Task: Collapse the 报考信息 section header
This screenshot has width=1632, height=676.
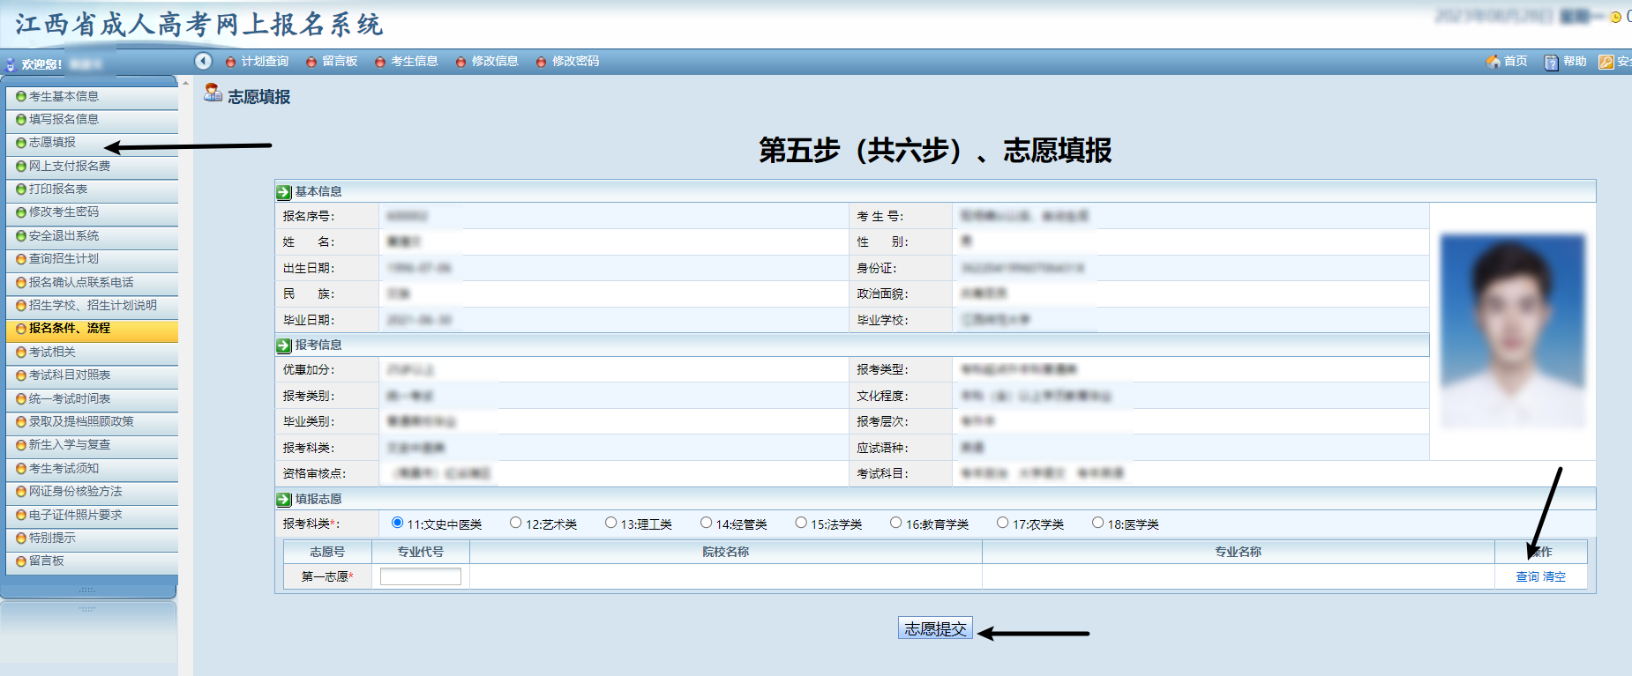Action: 318,345
